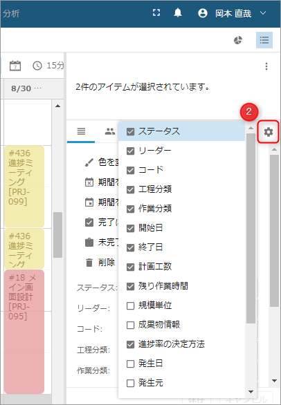Expand the 岡本 直哉 user dropdown chevron

click(263, 13)
